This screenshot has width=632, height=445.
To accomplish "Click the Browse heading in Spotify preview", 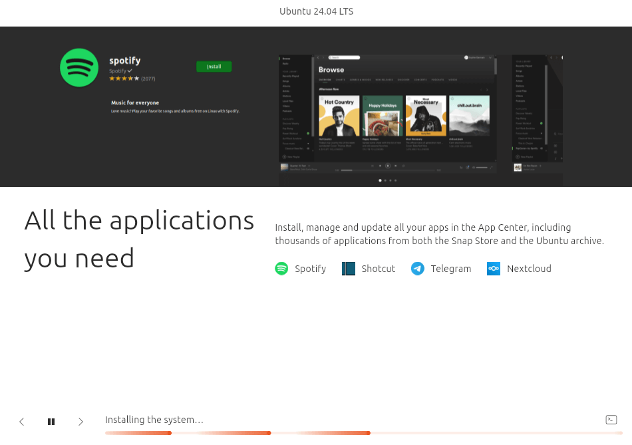I will 331,70.
